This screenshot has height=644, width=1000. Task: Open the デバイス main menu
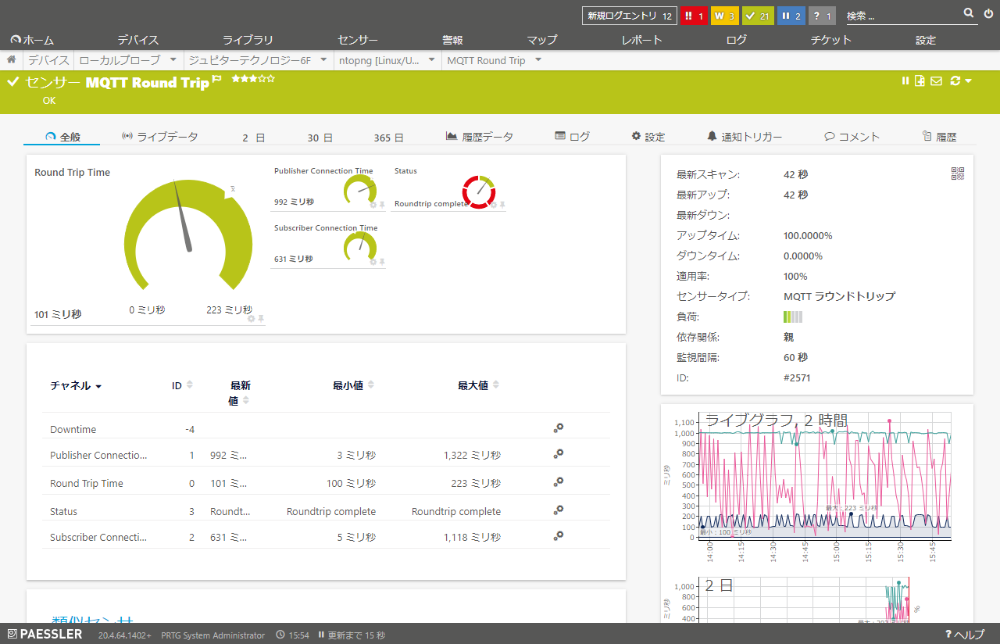click(x=138, y=40)
